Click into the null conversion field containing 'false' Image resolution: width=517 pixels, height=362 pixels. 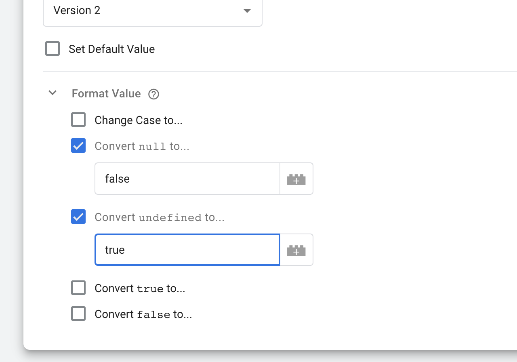187,179
